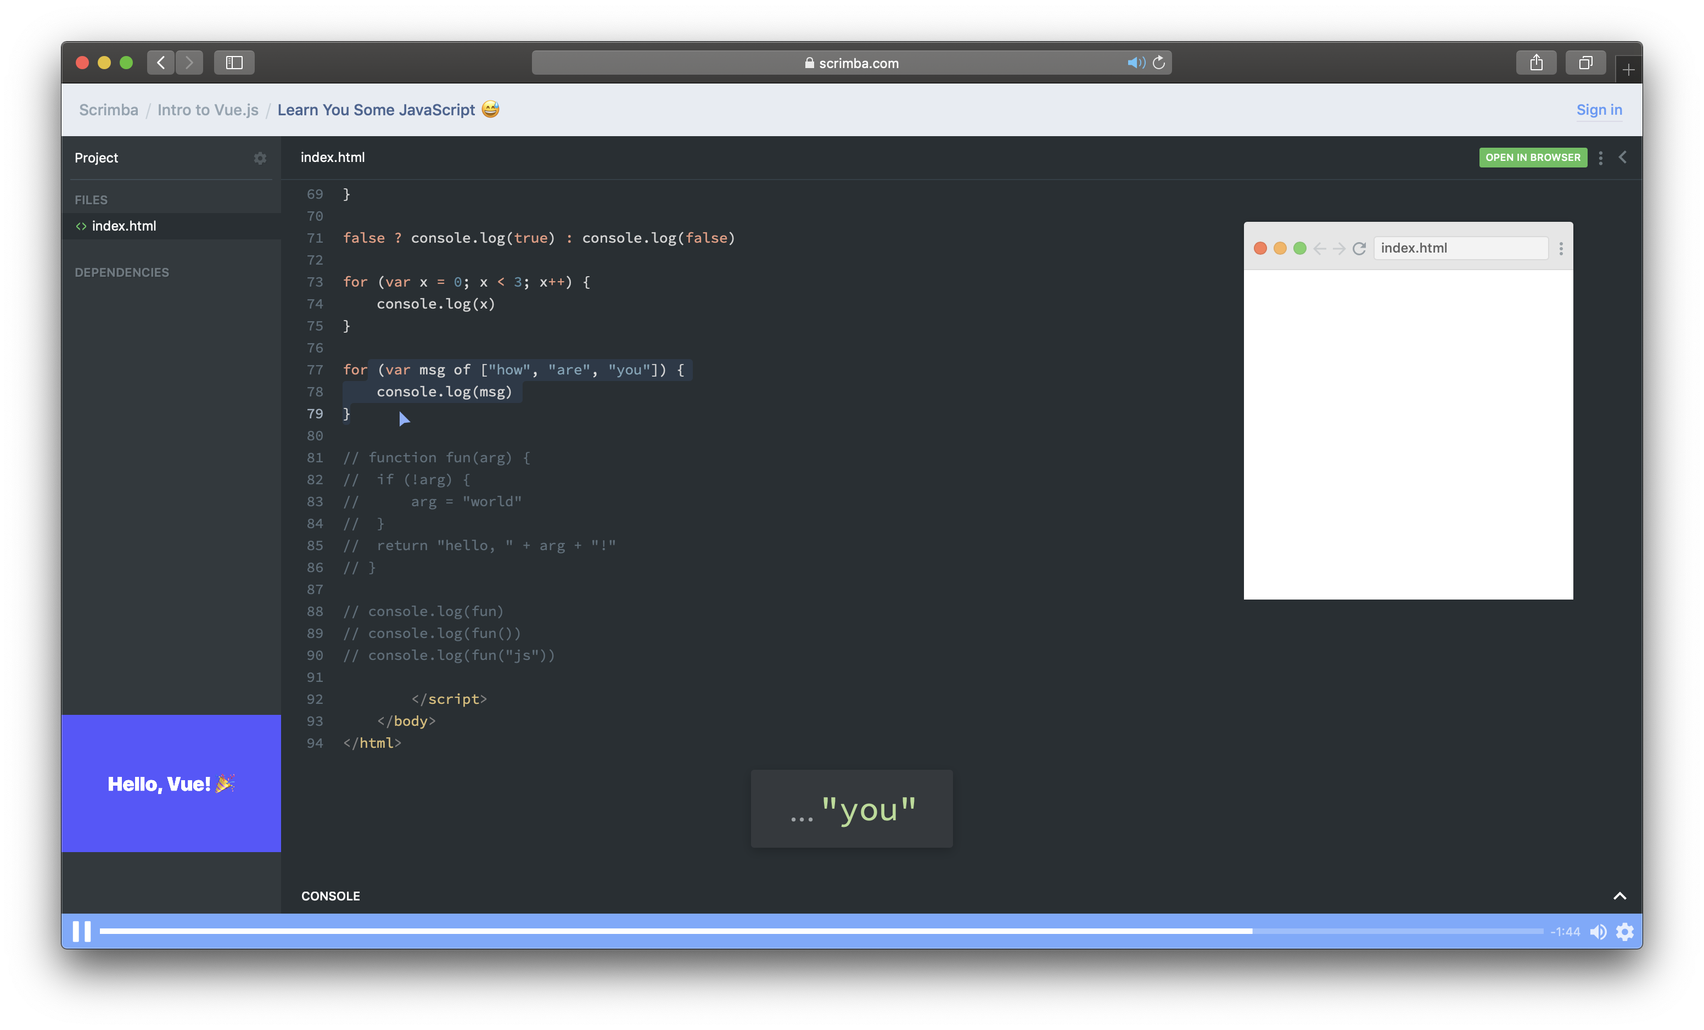
Task: Click the Hello, Vue! presenter thumbnail
Action: (x=171, y=783)
